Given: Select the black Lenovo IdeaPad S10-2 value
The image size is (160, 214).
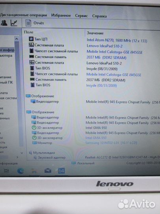Looking at the screenshot, I should [x=104, y=63].
